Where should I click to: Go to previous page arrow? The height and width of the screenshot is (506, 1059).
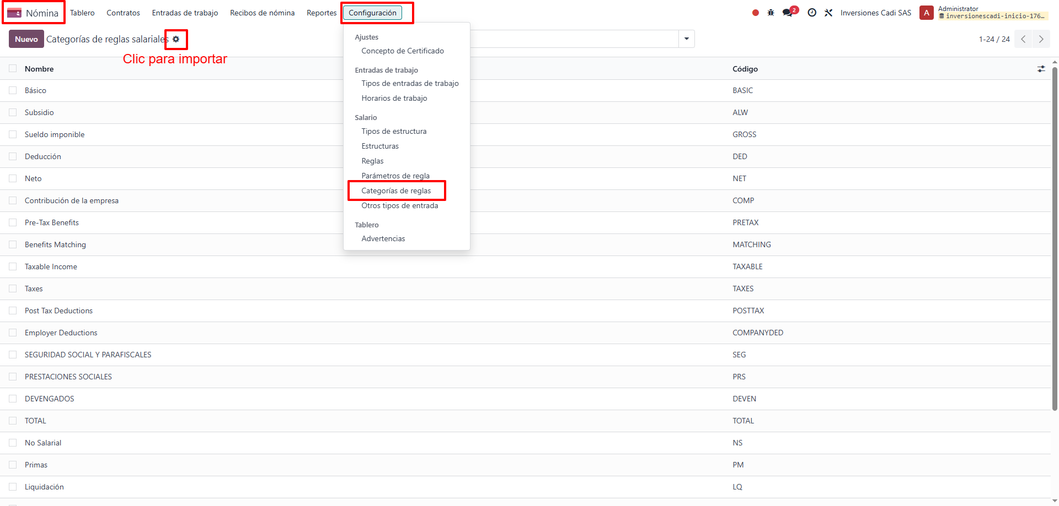point(1023,39)
